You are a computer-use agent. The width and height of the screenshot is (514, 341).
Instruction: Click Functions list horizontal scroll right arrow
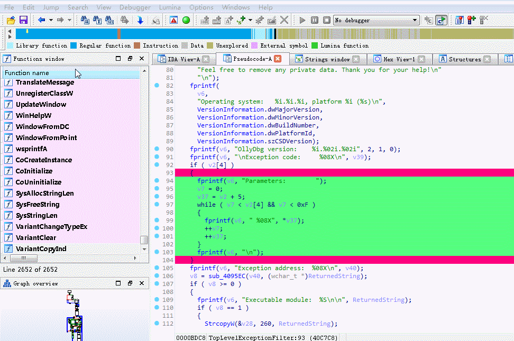click(135, 259)
